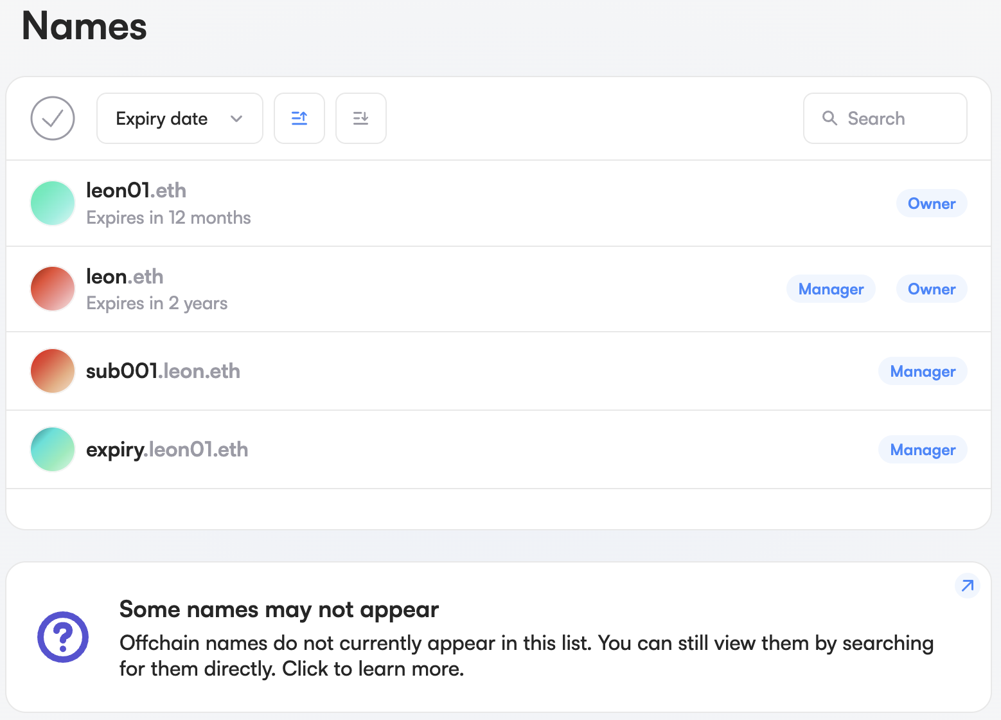Click the orange avatar for sub001.leon.eth
Image resolution: width=1001 pixels, height=720 pixels.
53,371
